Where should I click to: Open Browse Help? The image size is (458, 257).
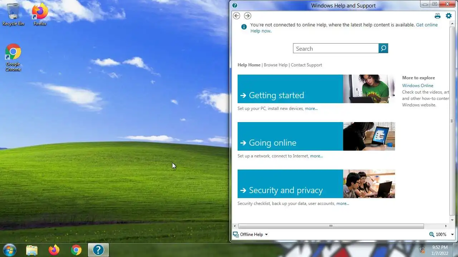[276, 65]
